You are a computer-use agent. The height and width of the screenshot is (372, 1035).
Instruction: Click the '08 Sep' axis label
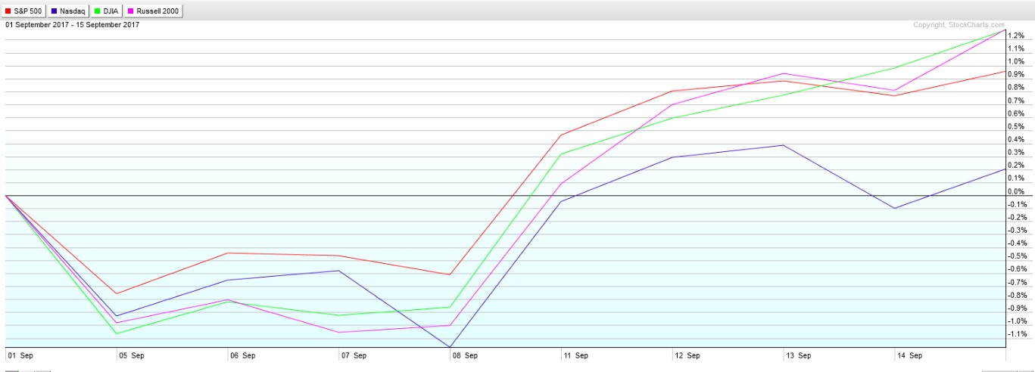(465, 355)
